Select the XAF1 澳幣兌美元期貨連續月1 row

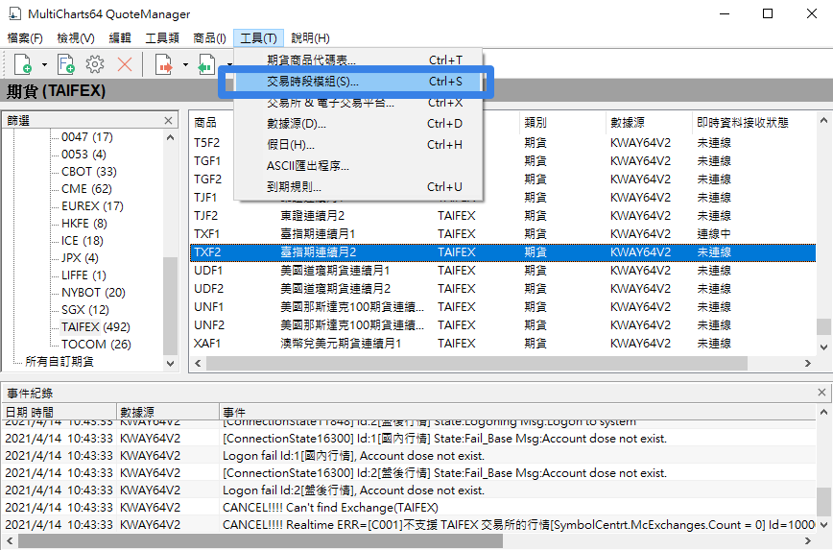503,344
